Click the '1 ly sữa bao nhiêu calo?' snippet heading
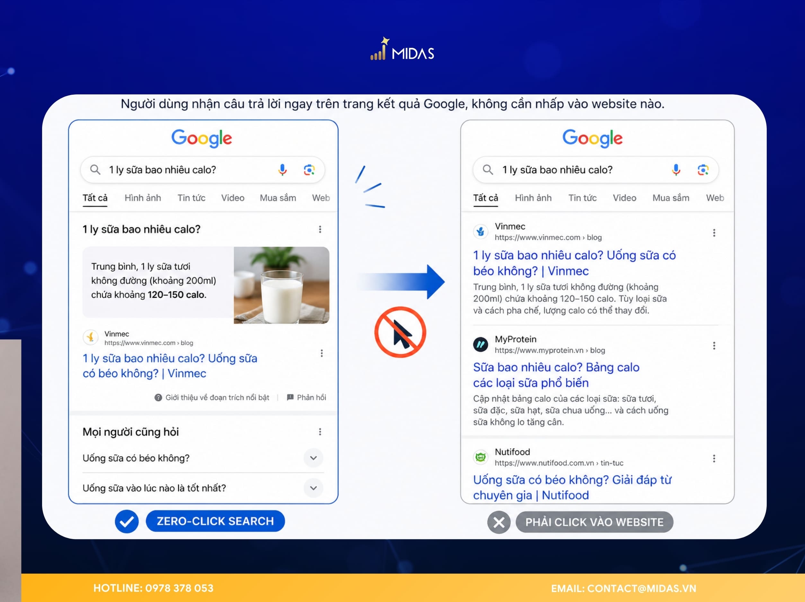805x602 pixels. (142, 229)
